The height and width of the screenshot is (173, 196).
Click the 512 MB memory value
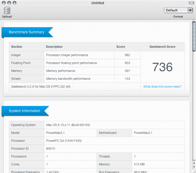click(x=139, y=164)
